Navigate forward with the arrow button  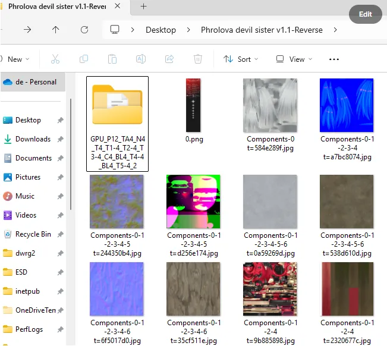[x=27, y=30]
